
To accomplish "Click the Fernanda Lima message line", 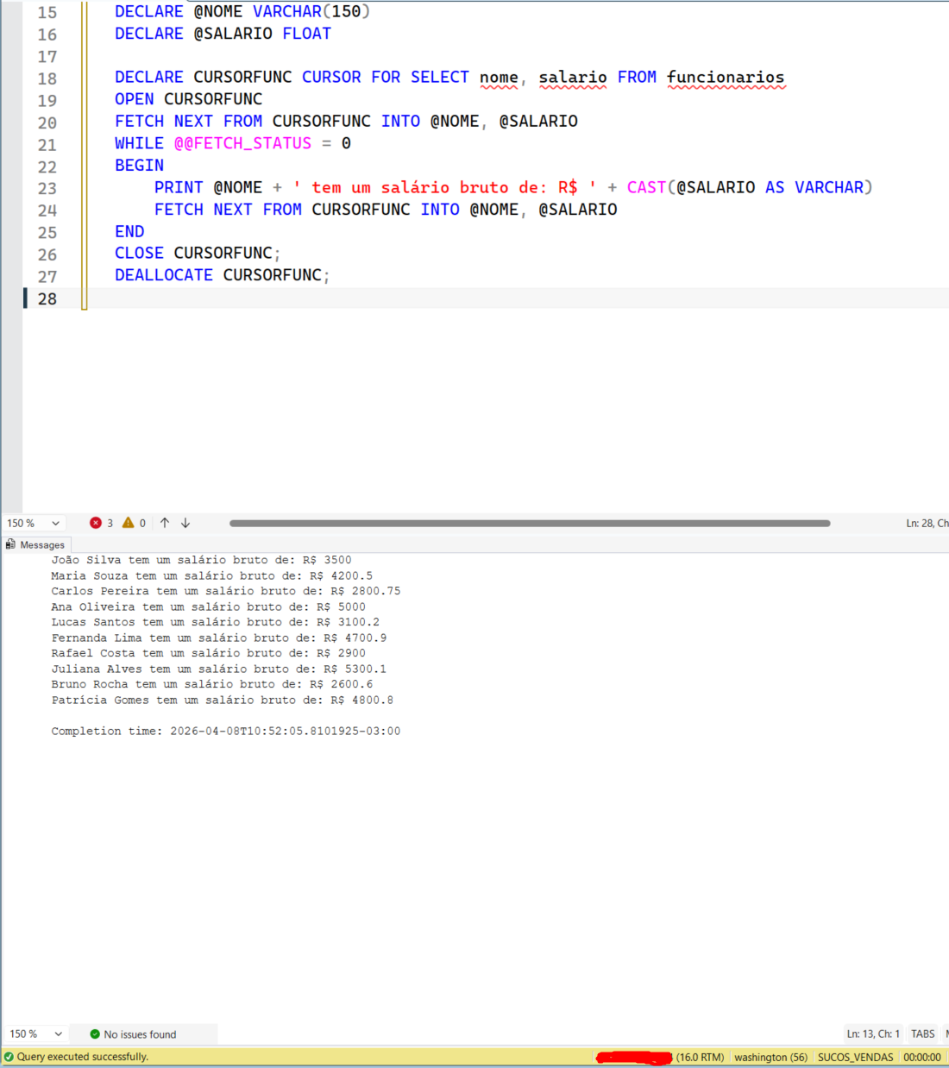I will [219, 638].
